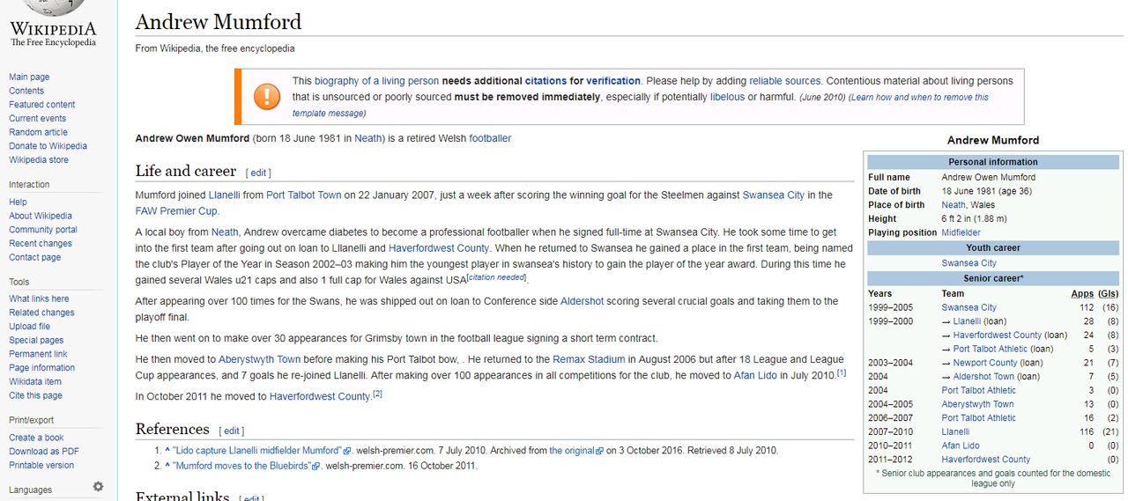Viewport: 1128px width, 501px height.
Task: Open Donate to Wikipedia link
Action: tap(48, 146)
